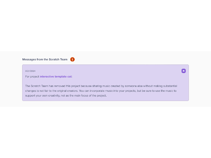The height and width of the screenshot is (158, 211).
Task: Click the first line starting 'The Scratch Team has removed'
Action: tap(101, 86)
